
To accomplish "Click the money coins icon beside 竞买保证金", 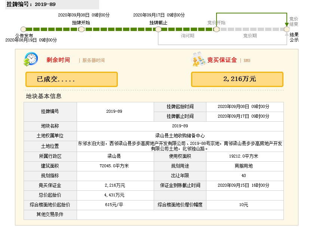I will click(x=198, y=59).
